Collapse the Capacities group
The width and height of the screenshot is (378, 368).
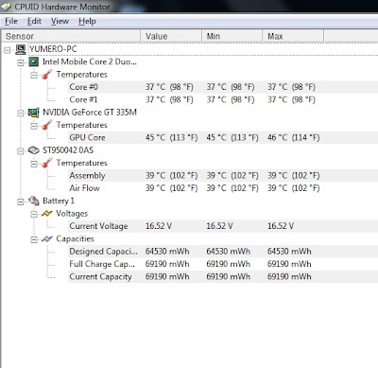coord(34,239)
